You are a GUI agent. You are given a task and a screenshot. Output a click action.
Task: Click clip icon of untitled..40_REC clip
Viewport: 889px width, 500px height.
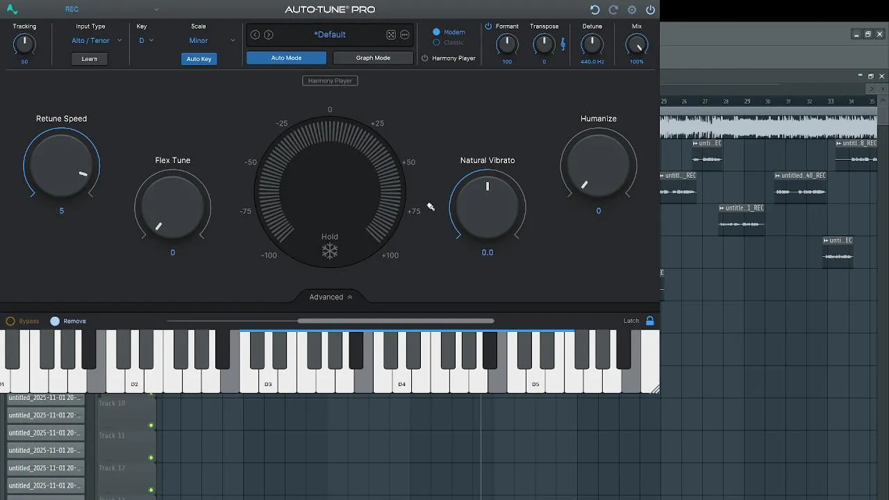tap(778, 176)
